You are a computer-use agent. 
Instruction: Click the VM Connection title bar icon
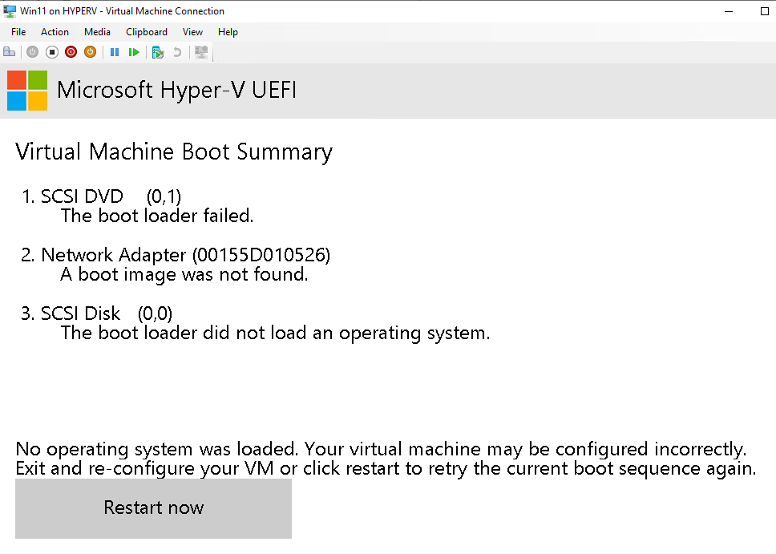tap(10, 11)
